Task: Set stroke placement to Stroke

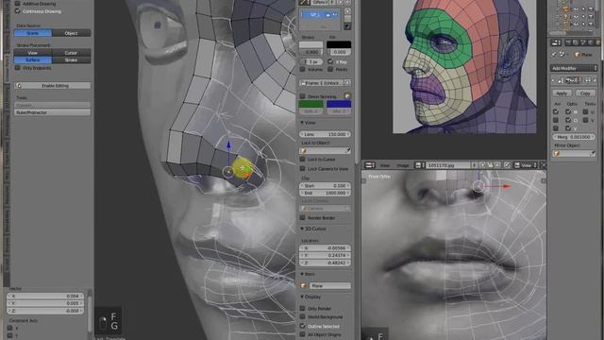Action: tap(72, 60)
